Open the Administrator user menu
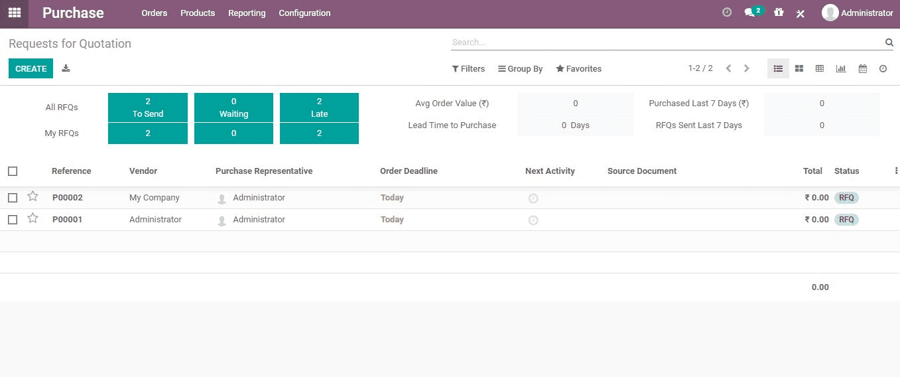 (x=858, y=13)
